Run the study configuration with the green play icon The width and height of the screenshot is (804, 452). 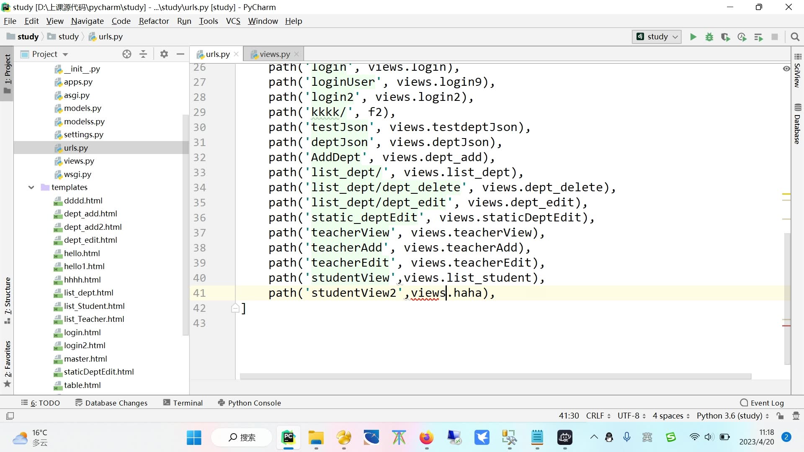[693, 37]
